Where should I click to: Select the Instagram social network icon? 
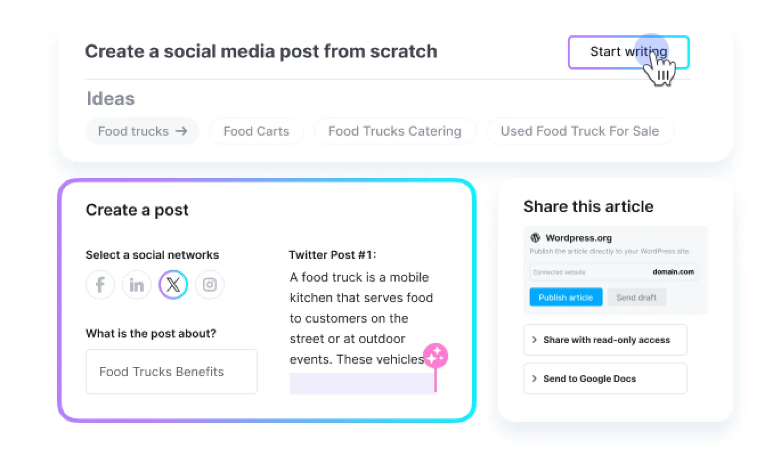210,285
